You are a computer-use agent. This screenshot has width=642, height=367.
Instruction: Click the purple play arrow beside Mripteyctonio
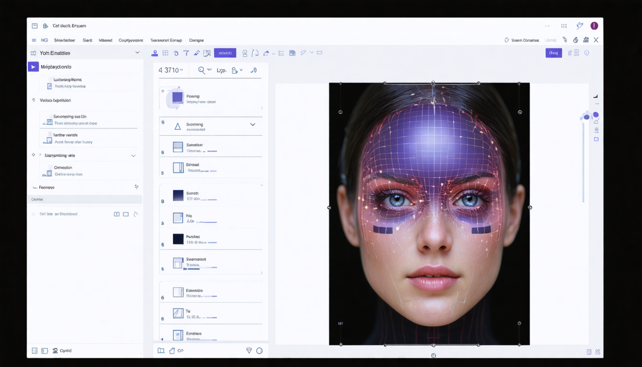click(x=33, y=67)
